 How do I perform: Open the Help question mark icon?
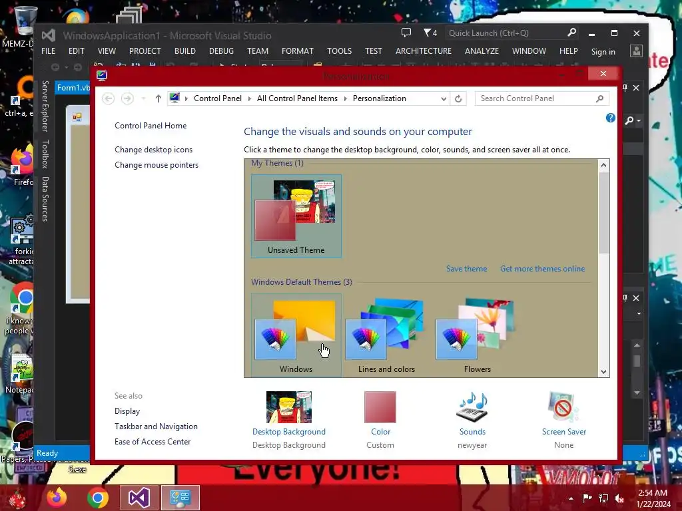[610, 118]
